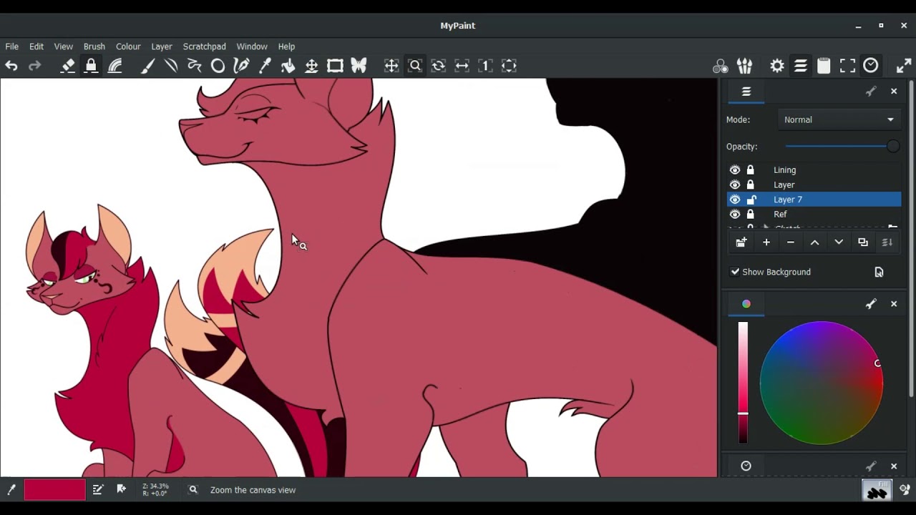Viewport: 916px width, 515px height.
Task: Select the Zoom View tool
Action: tap(415, 66)
